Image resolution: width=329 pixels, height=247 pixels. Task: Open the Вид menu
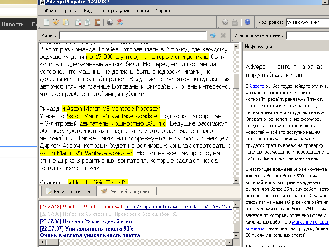(x=88, y=11)
